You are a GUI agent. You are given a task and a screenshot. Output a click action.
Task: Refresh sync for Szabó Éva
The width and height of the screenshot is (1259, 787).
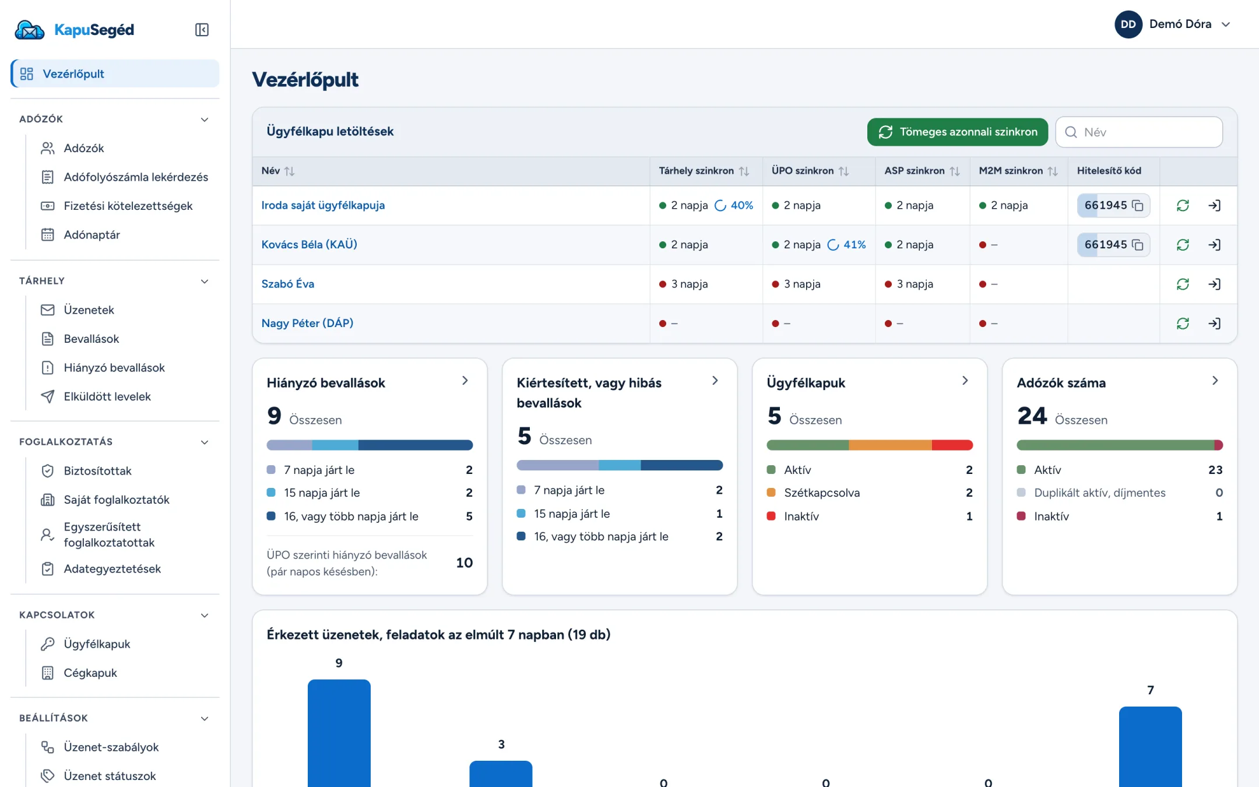pyautogui.click(x=1183, y=284)
